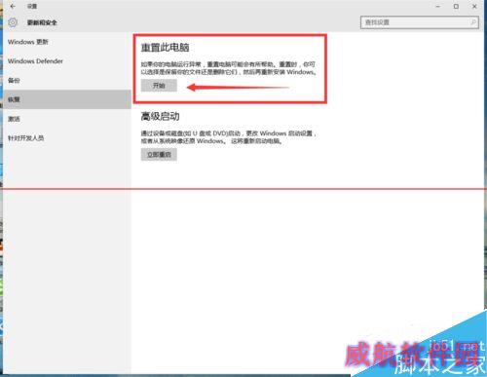
Task: Click the 重置此电脑 heading
Action: (165, 48)
